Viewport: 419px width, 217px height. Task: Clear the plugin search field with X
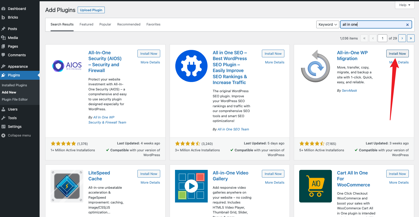tap(407, 25)
